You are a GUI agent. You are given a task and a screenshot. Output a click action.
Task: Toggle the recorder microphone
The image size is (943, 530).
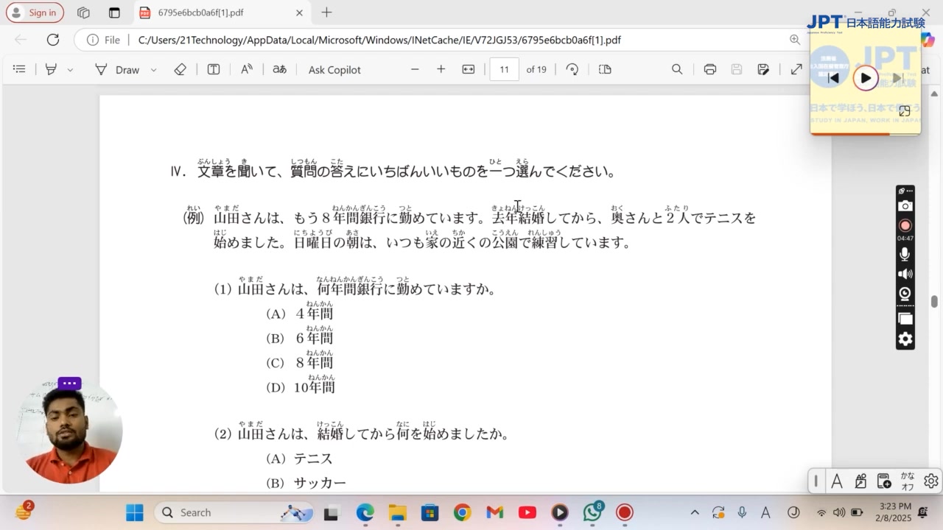pyautogui.click(x=905, y=254)
